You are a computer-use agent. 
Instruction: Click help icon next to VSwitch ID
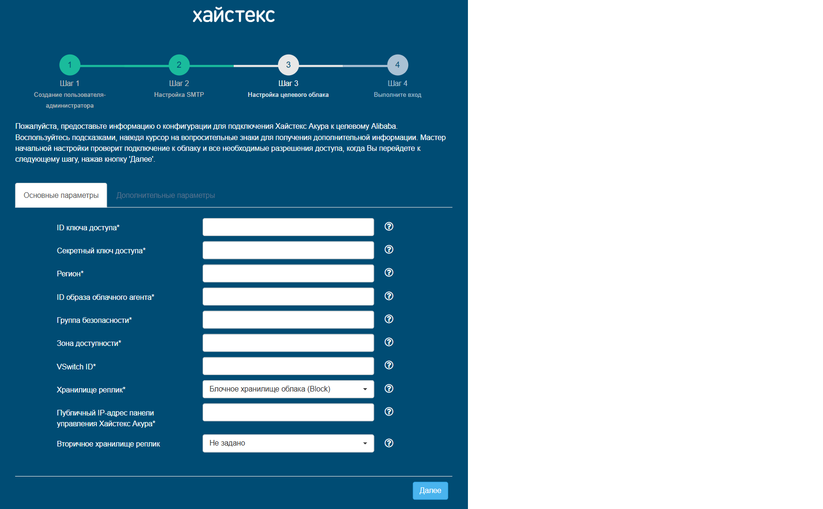(389, 365)
